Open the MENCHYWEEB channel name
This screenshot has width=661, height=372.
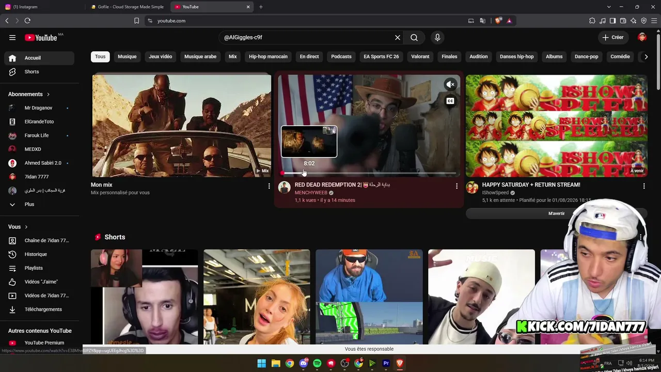pyautogui.click(x=311, y=193)
